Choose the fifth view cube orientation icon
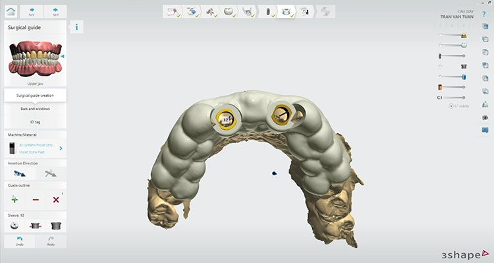The height and width of the screenshot is (263, 494). [485, 78]
